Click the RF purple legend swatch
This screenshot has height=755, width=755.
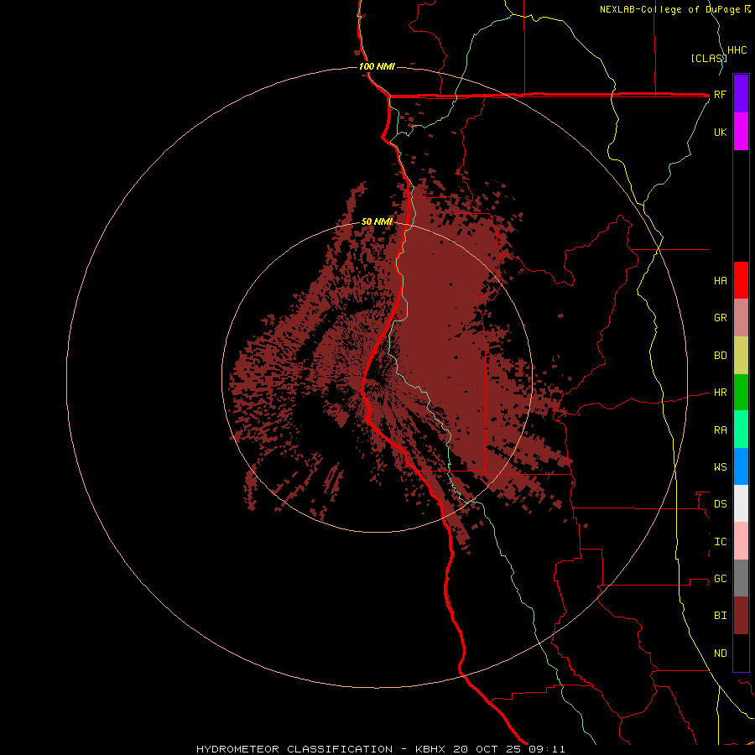click(x=741, y=94)
